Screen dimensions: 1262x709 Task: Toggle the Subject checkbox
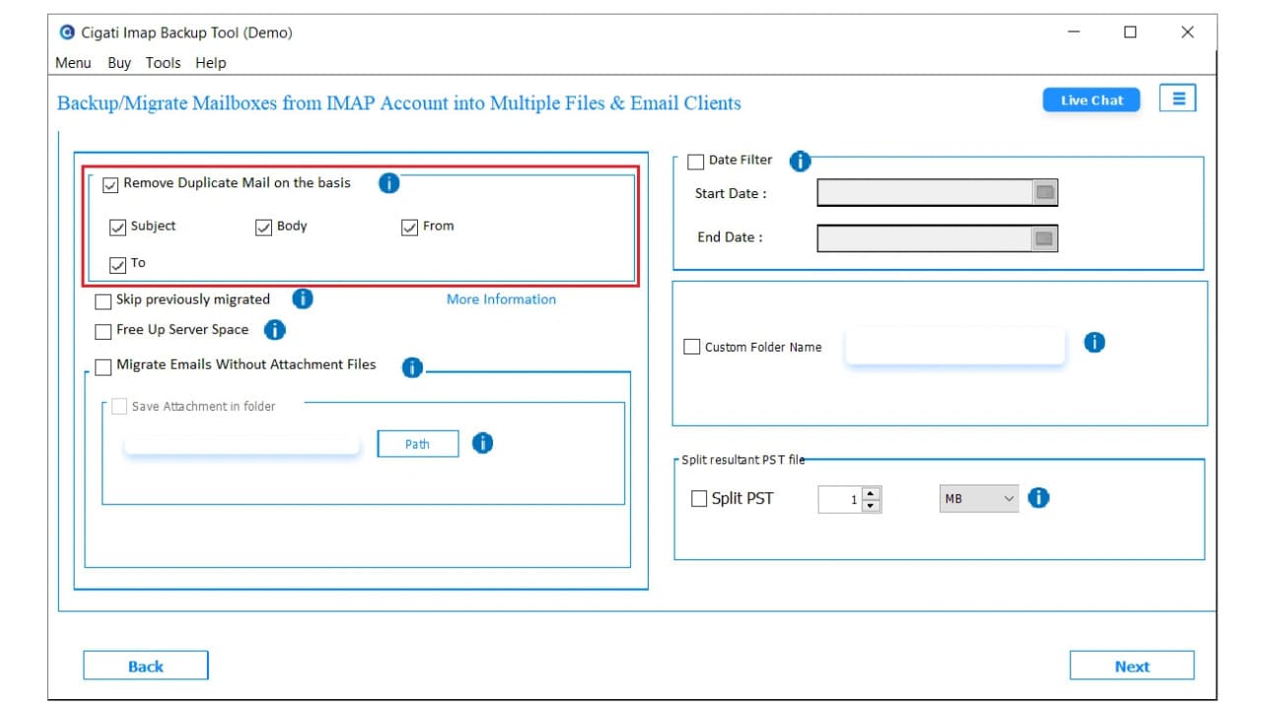click(118, 227)
